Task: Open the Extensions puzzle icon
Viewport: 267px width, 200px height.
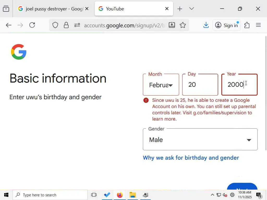Action: (x=247, y=25)
